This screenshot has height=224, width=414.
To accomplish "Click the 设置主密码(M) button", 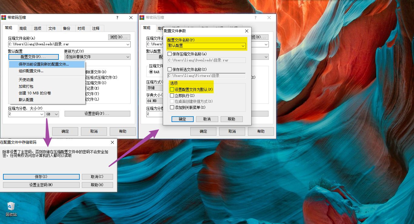I will 41,185.
